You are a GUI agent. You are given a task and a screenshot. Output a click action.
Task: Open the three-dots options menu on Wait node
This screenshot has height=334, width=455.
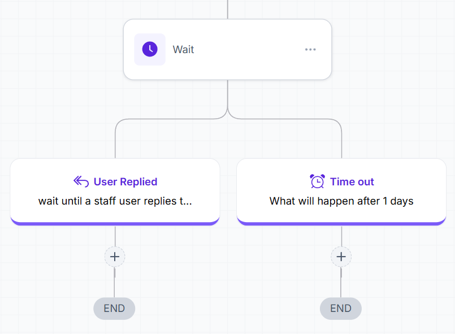pyautogui.click(x=310, y=50)
